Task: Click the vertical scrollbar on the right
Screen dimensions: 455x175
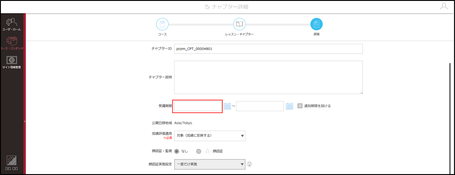Action: click(450, 118)
